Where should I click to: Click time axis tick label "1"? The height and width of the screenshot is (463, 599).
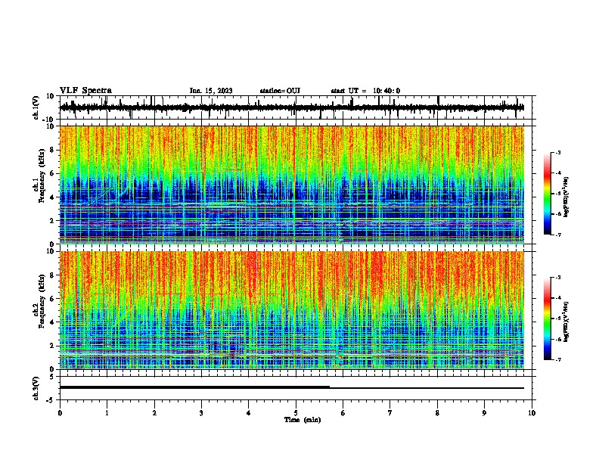pyautogui.click(x=107, y=413)
